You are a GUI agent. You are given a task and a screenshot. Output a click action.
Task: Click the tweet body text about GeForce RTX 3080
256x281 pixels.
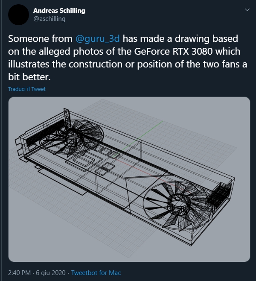point(128,58)
